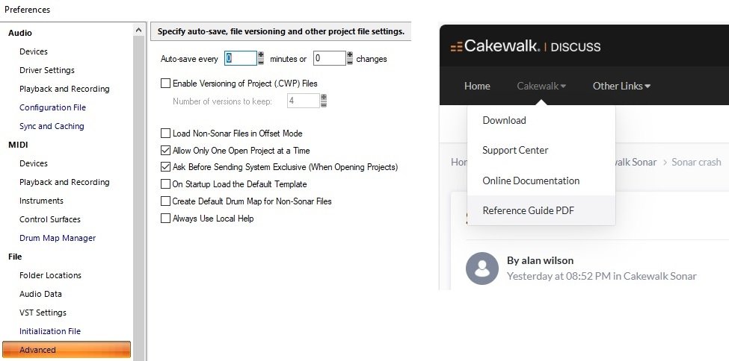
Task: Click the auto-save changes input field
Action: tap(330, 58)
